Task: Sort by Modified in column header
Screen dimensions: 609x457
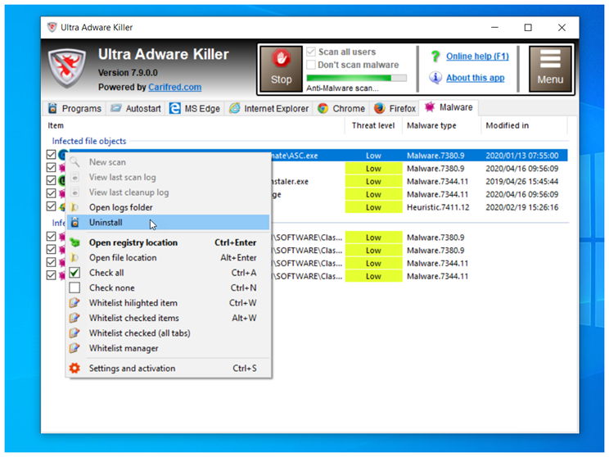Action: 524,125
